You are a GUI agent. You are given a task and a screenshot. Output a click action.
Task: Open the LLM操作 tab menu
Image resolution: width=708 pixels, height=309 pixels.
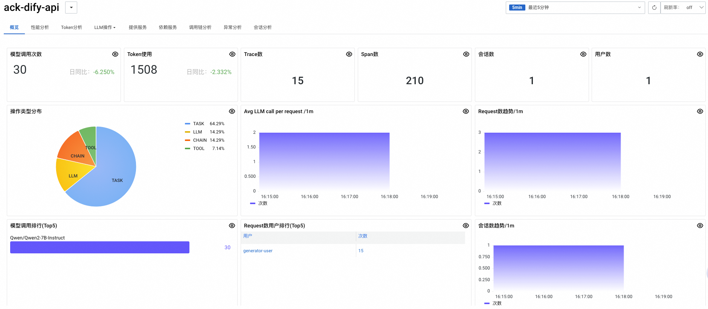105,27
